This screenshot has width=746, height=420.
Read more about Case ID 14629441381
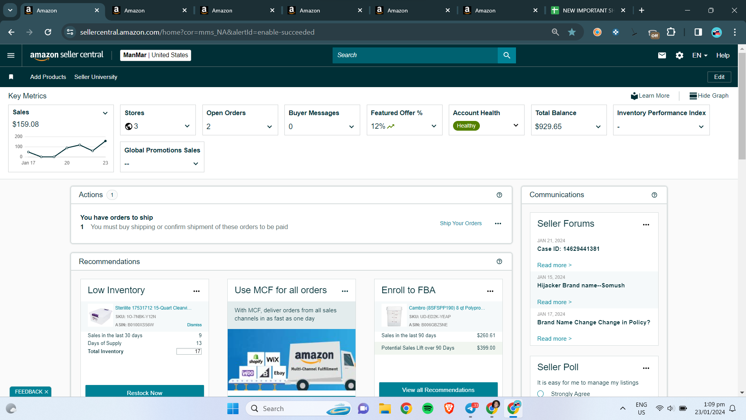(554, 265)
